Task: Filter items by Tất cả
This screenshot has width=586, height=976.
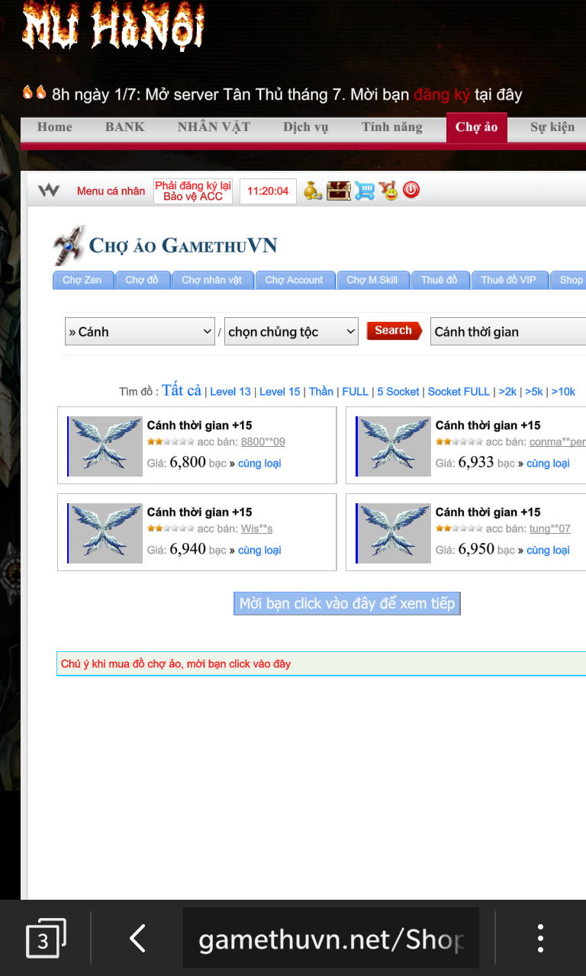Action: pos(182,390)
